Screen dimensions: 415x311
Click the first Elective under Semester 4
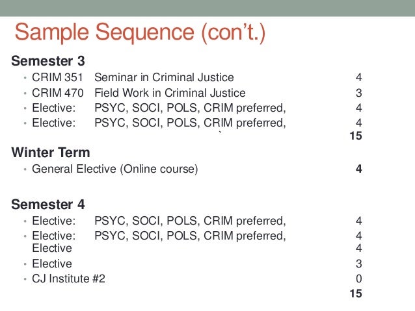pos(54,221)
